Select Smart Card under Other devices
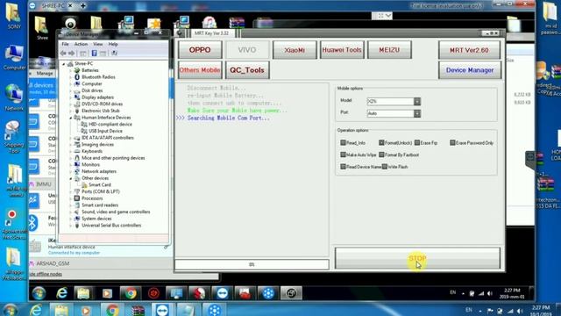 coord(100,185)
